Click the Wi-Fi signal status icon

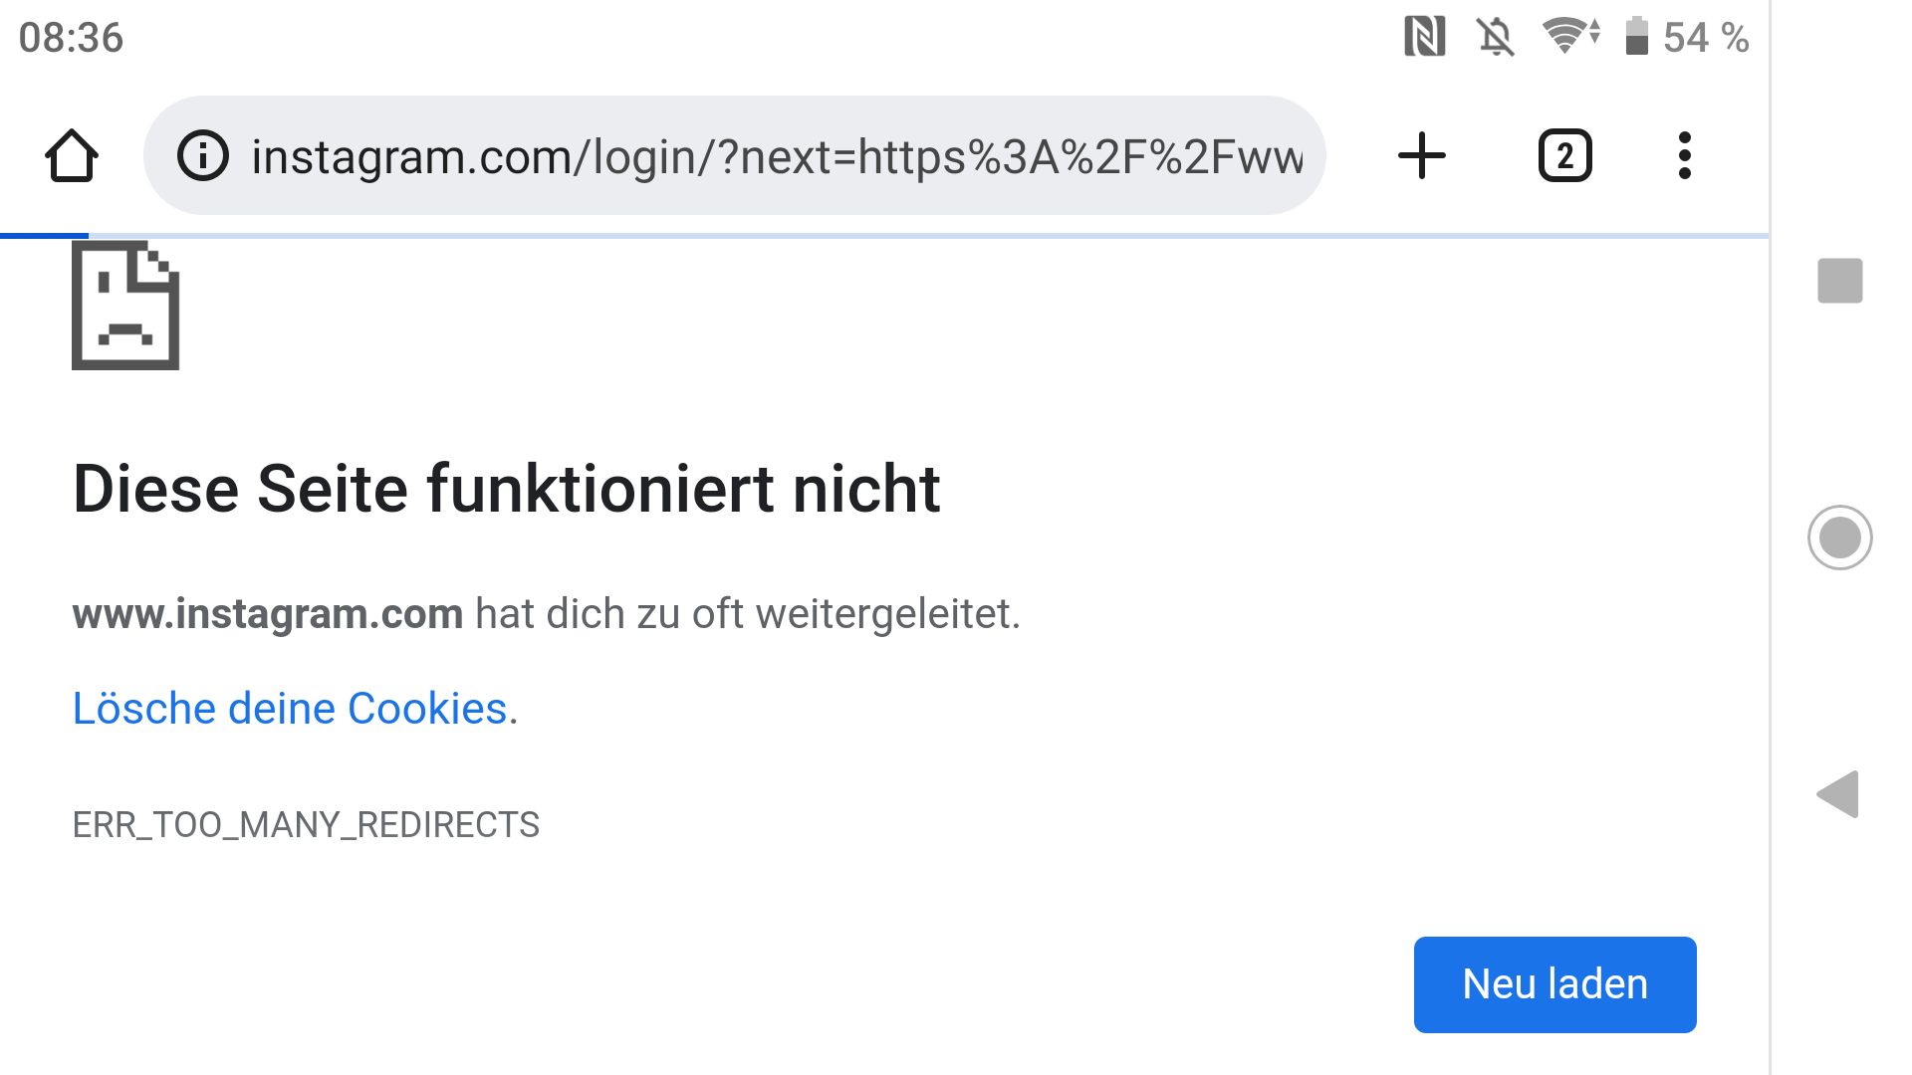tap(1570, 36)
